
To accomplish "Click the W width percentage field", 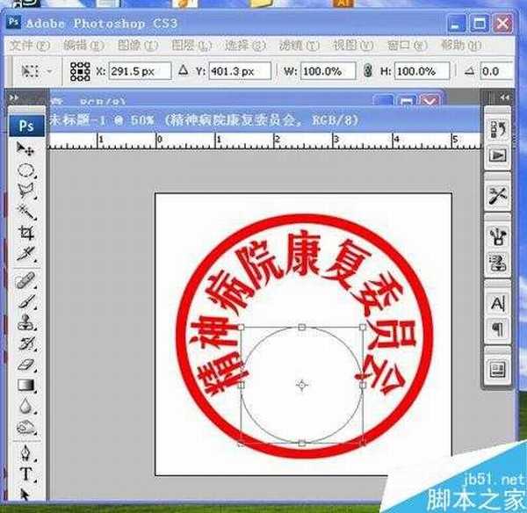I will coord(328,71).
